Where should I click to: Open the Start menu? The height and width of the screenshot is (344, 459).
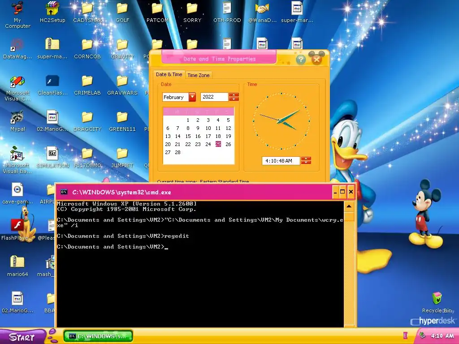pyautogui.click(x=22, y=337)
